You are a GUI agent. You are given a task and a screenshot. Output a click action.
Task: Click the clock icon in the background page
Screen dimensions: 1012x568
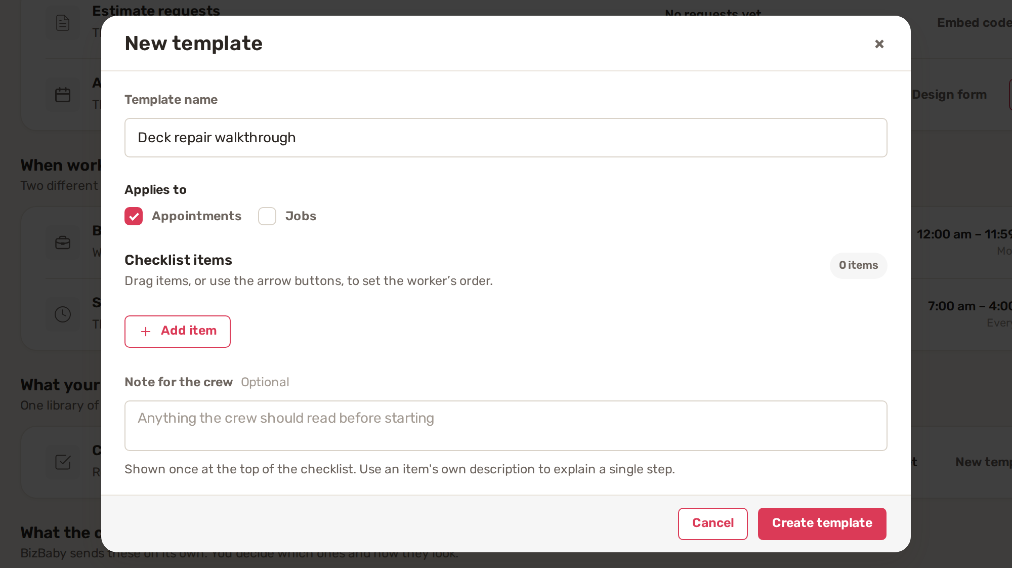(x=63, y=314)
